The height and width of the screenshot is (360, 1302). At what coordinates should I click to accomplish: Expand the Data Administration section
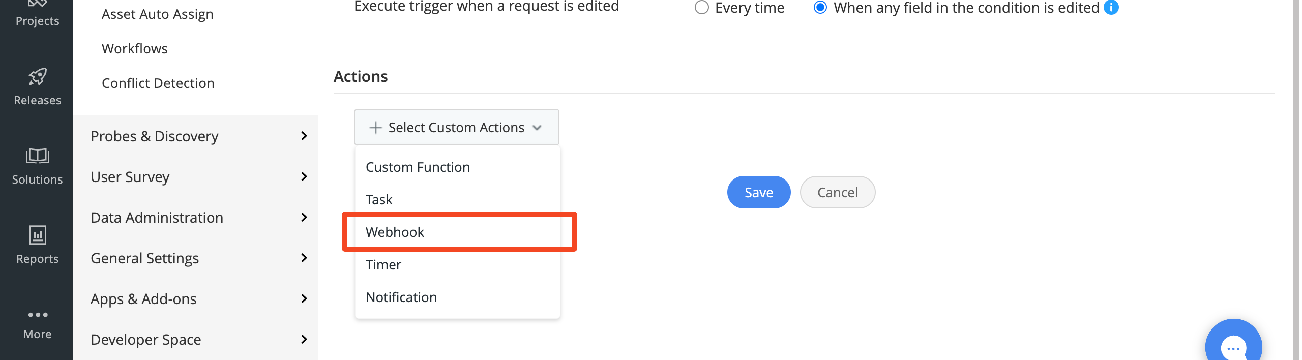tap(199, 217)
